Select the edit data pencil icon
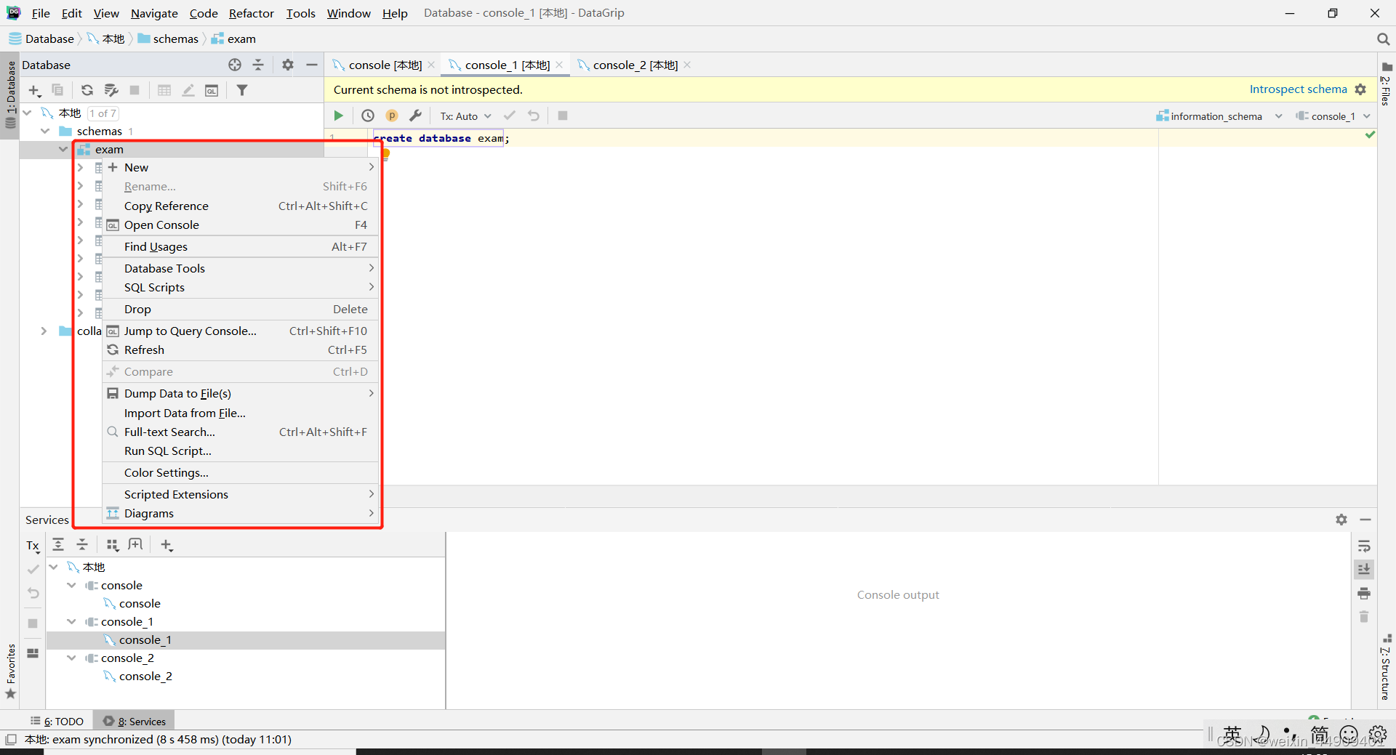1396x755 pixels. (188, 90)
